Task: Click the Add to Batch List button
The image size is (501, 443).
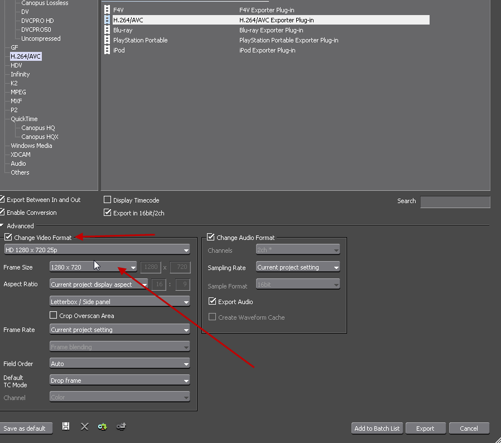Action: click(x=377, y=428)
